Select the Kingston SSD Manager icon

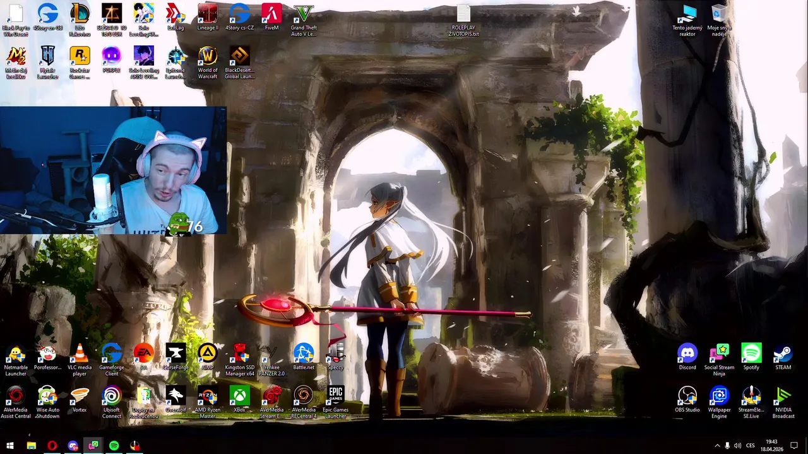240,361
